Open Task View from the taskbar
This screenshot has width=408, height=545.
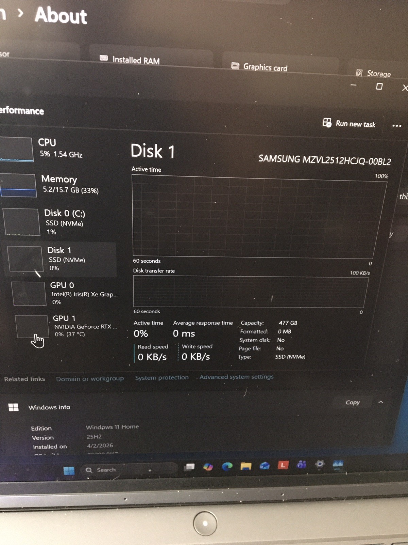[189, 467]
